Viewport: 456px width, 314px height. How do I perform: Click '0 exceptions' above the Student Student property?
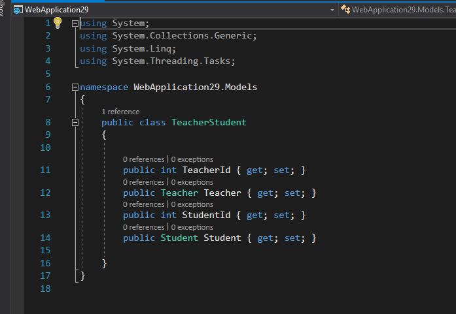point(192,227)
